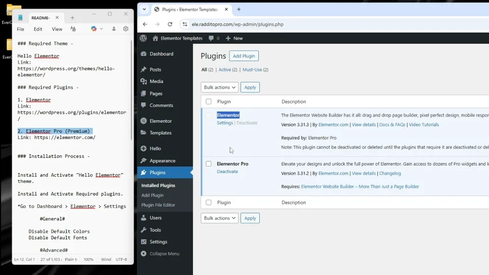Viewport: 489px width, 275px height.
Task: Click the Elementor Pro plugin name
Action: point(233,163)
